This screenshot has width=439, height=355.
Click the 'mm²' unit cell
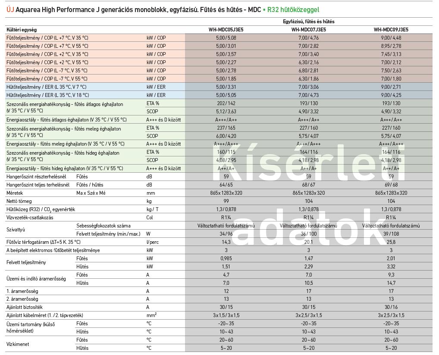click(151, 315)
